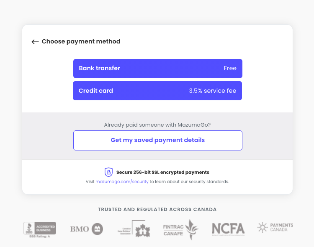Click "Secure 256-bit SSL encrypted payments" text
The height and width of the screenshot is (247, 314).
coord(163,172)
